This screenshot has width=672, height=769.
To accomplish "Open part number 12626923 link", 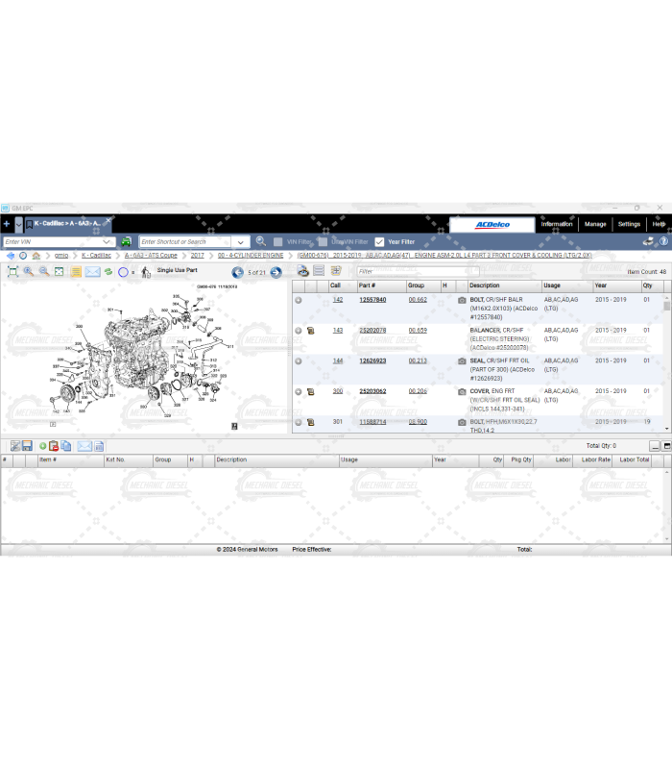I will 372,360.
